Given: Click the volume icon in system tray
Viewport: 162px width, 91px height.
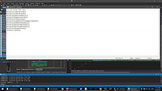Looking at the screenshot, I should pyautogui.click(x=149, y=89).
